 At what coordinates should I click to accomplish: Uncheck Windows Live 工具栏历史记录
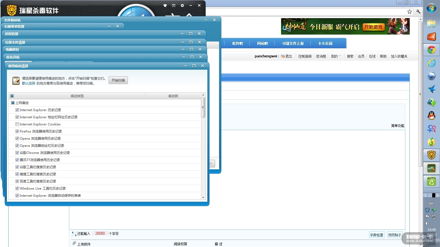pyautogui.click(x=17, y=189)
